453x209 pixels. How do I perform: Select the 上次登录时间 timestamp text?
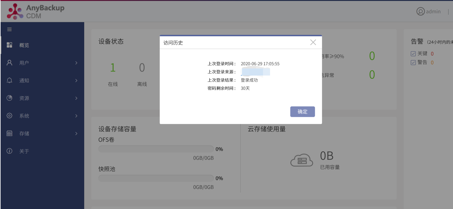click(x=260, y=64)
